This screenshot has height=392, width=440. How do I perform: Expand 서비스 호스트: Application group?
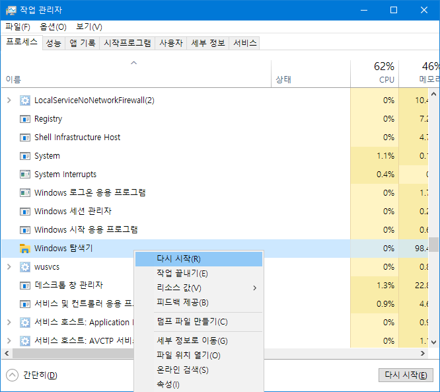[x=9, y=323]
